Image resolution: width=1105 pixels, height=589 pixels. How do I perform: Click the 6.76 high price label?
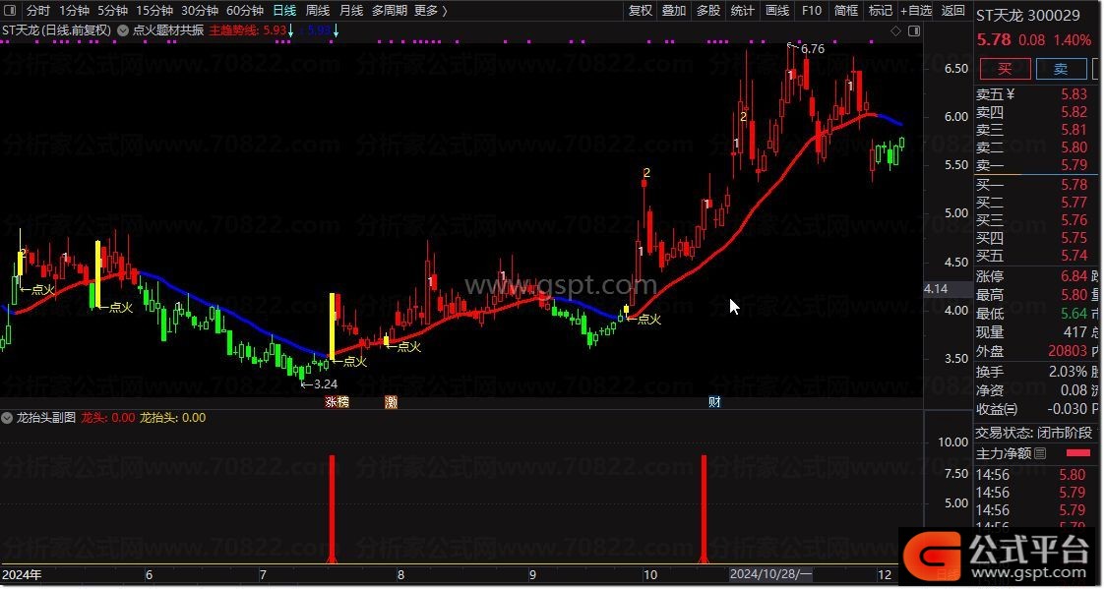813,48
